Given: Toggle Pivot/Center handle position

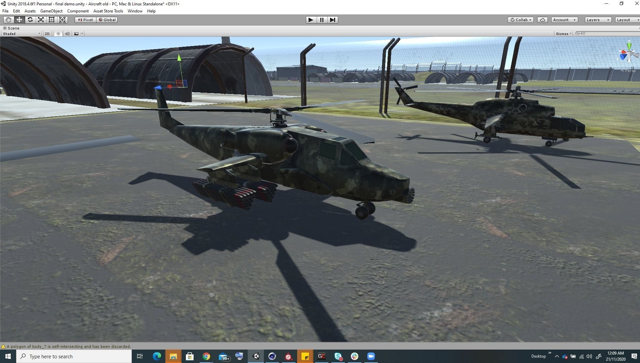Looking at the screenshot, I should click(85, 20).
